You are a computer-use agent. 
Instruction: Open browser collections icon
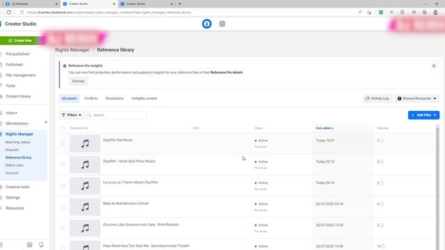tap(425, 12)
